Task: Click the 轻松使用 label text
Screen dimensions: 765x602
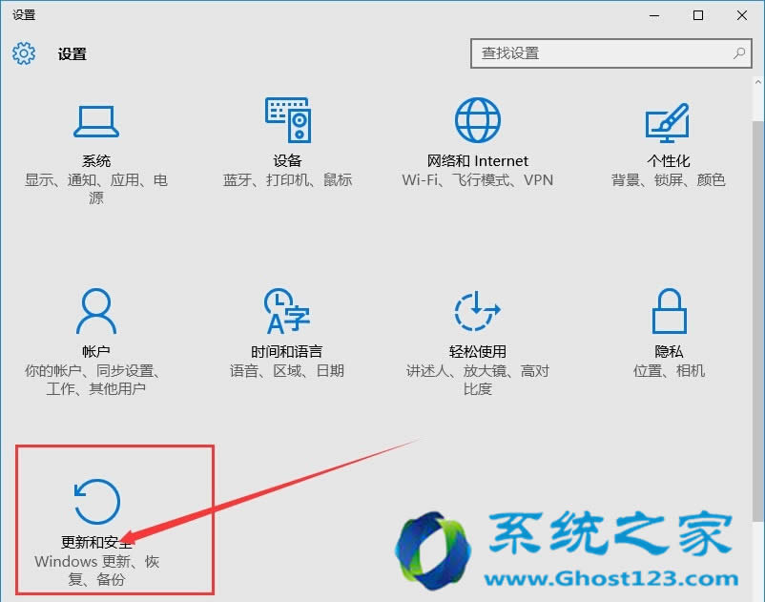Action: click(478, 352)
